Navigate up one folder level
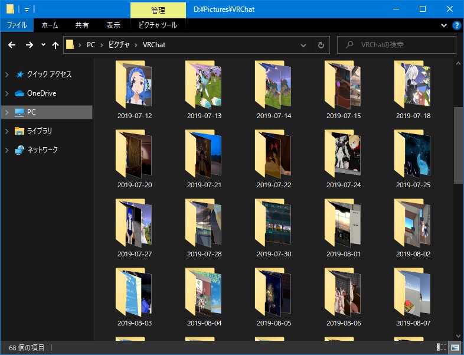 tap(55, 45)
